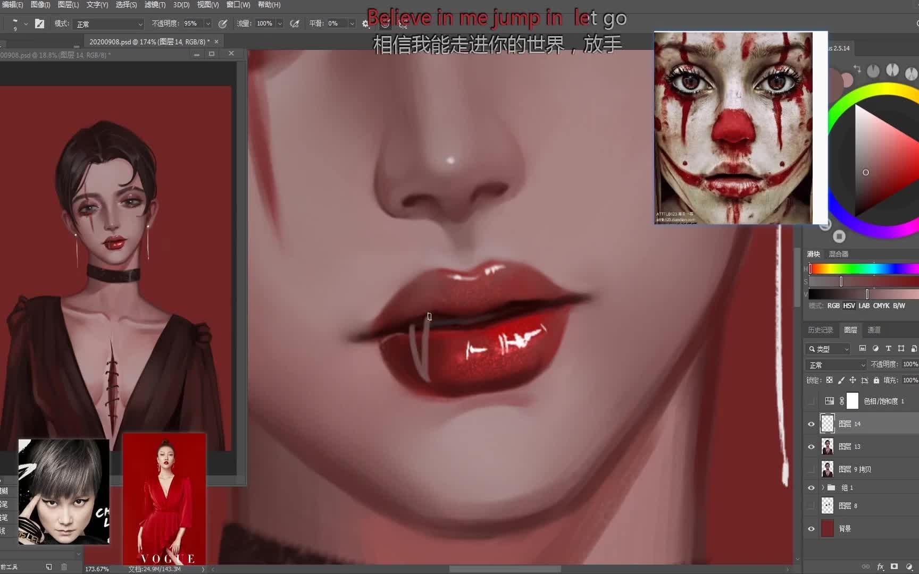Click the link layers icon
This screenshot has height=574, width=919.
(x=866, y=567)
